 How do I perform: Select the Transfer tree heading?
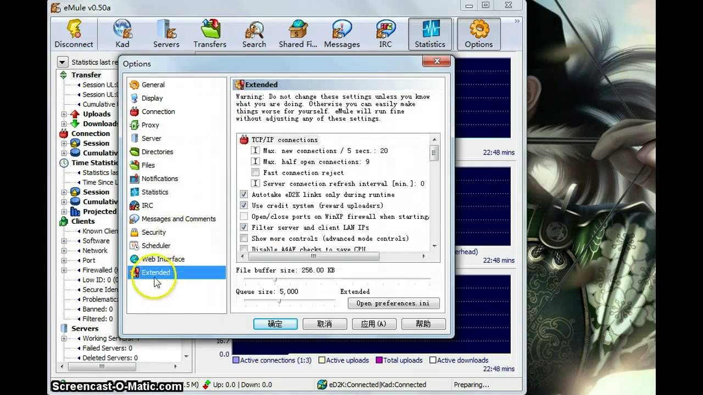pyautogui.click(x=86, y=75)
